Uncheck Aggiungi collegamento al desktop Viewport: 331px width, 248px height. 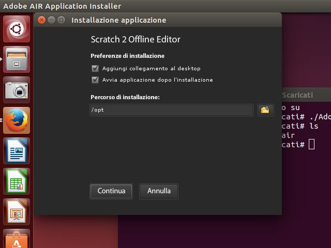[x=95, y=68]
